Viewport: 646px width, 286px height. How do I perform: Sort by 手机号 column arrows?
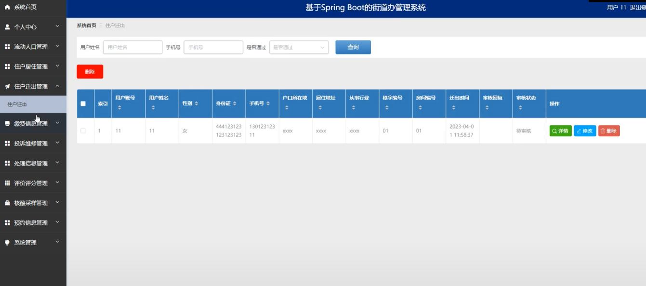click(268, 104)
